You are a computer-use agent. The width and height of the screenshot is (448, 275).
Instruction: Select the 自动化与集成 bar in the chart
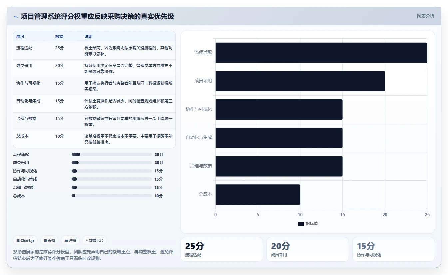click(x=279, y=138)
